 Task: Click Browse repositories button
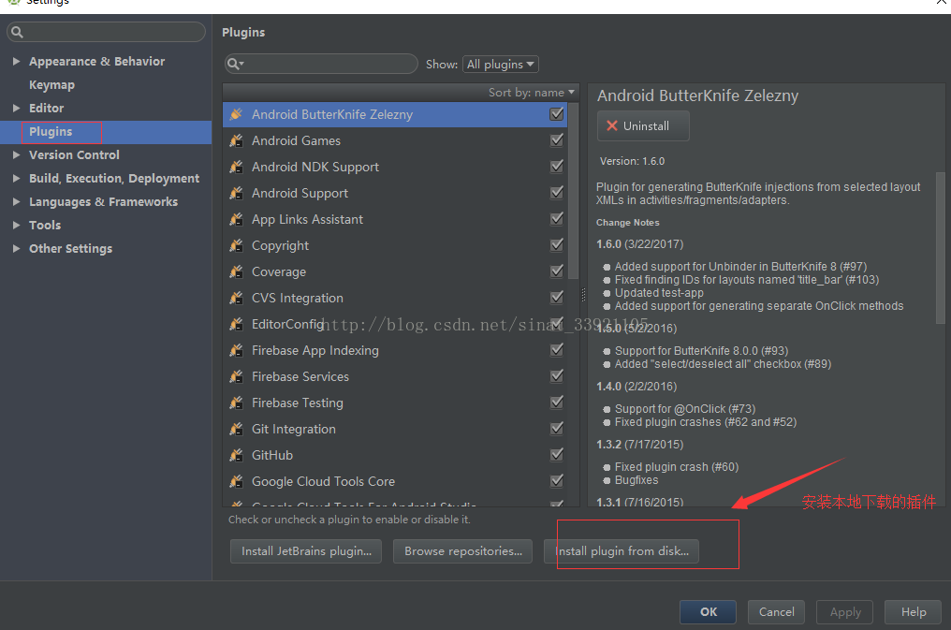click(x=462, y=551)
